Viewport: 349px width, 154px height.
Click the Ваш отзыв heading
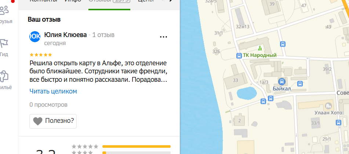click(44, 19)
